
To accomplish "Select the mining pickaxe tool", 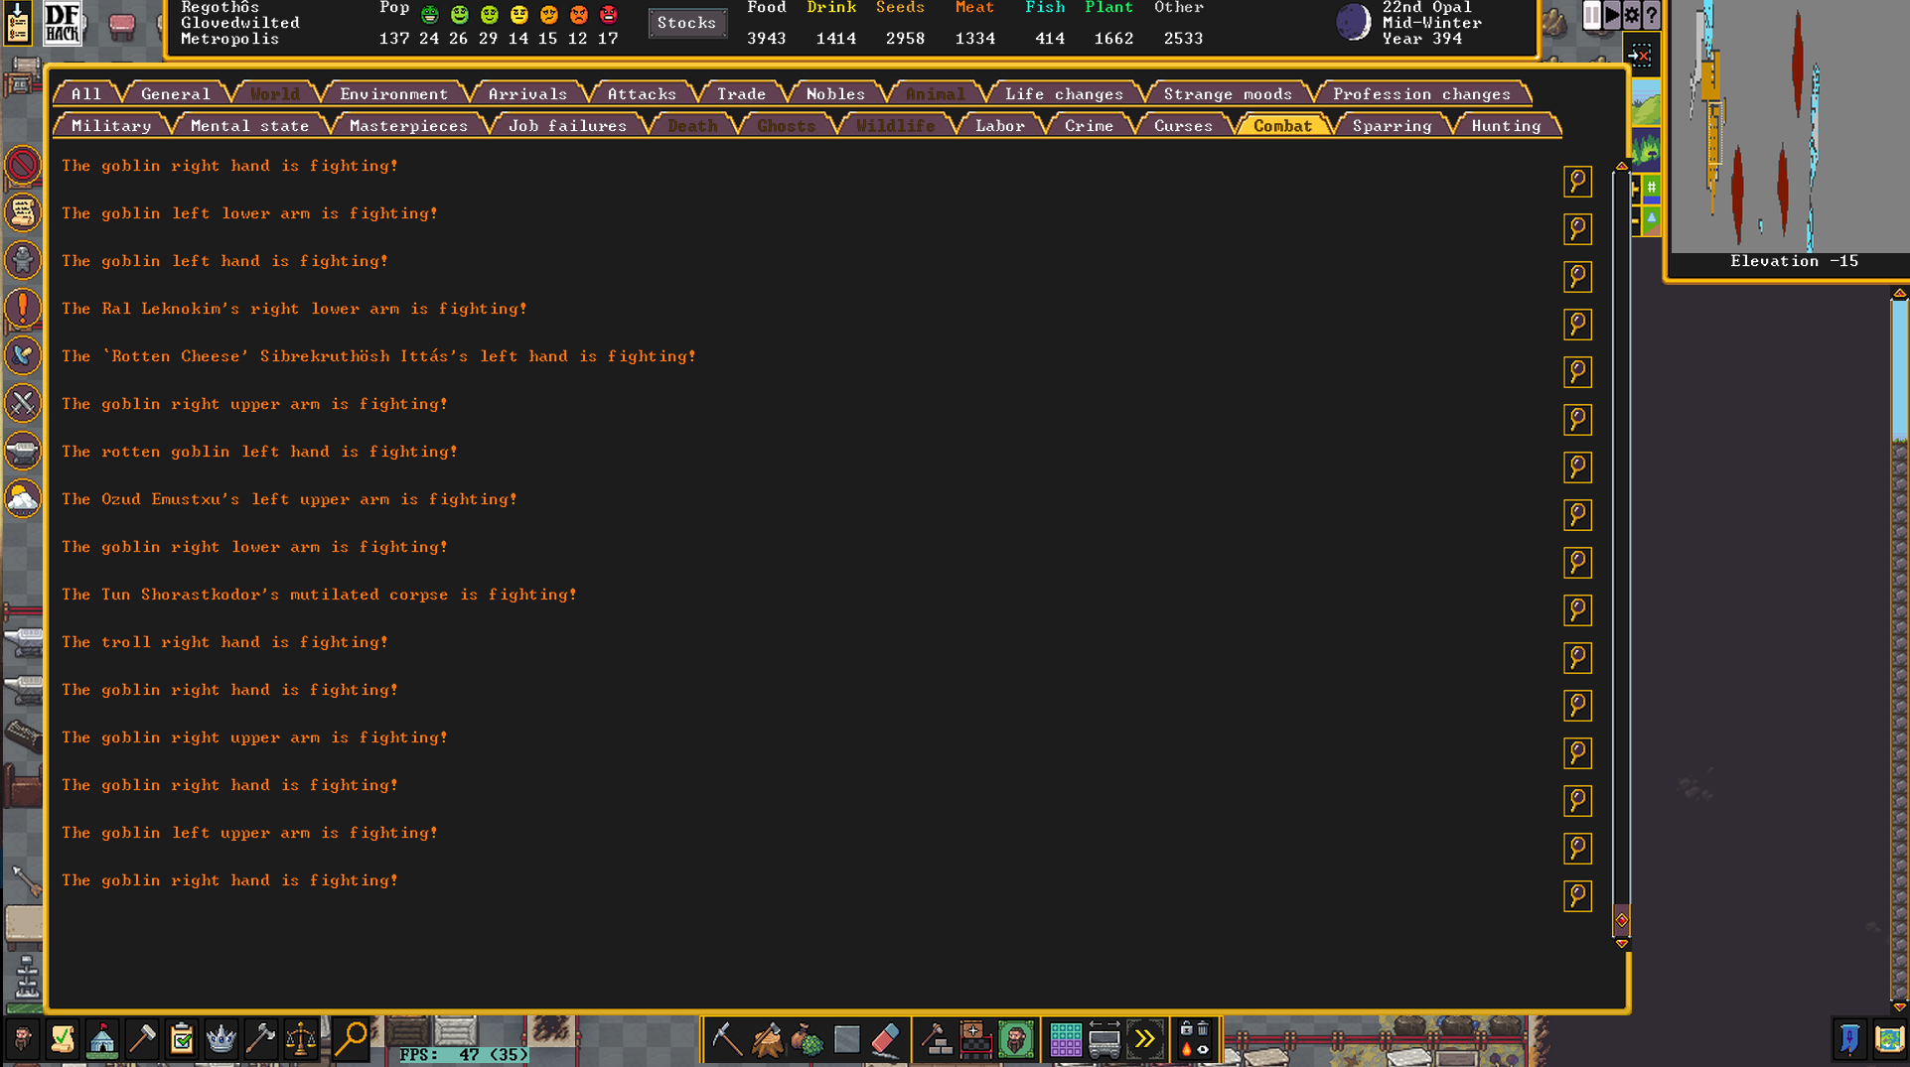I will (x=727, y=1039).
